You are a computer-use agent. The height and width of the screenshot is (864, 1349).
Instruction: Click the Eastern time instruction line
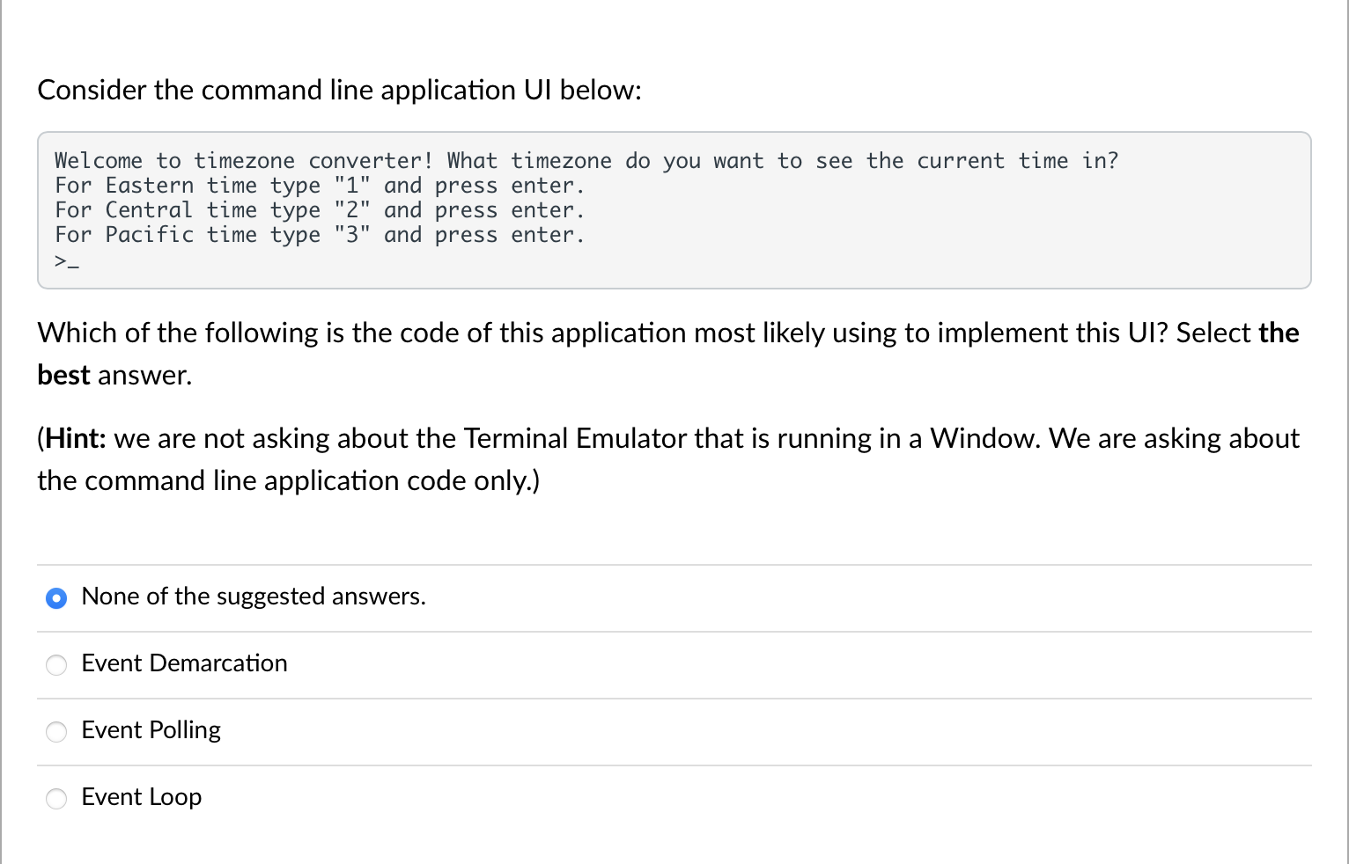point(320,185)
